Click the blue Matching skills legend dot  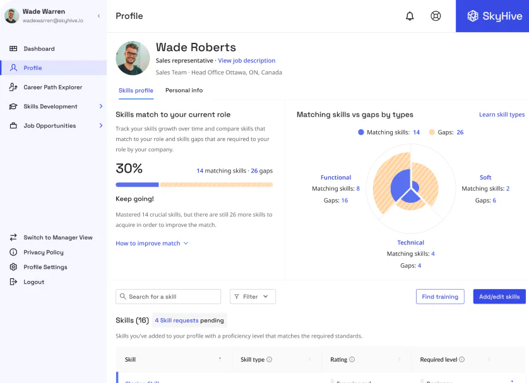pyautogui.click(x=361, y=132)
